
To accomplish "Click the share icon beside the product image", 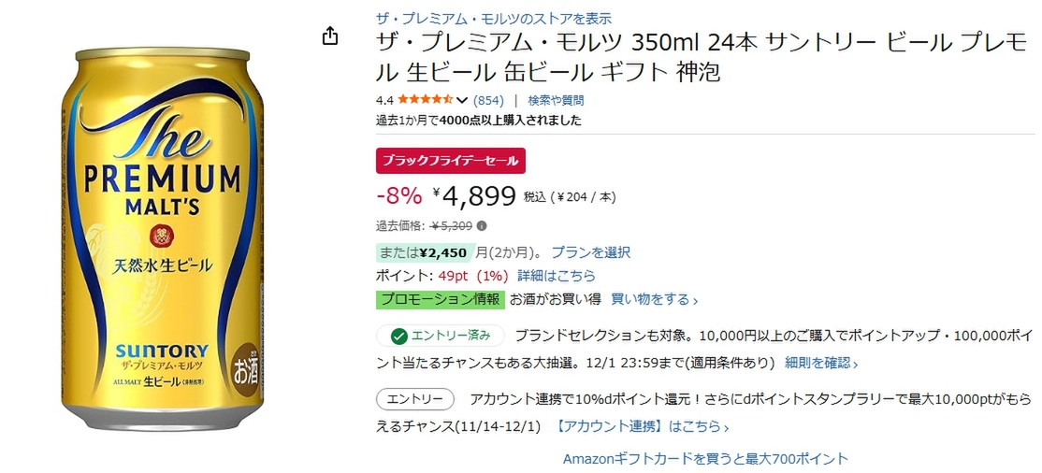I will [329, 36].
